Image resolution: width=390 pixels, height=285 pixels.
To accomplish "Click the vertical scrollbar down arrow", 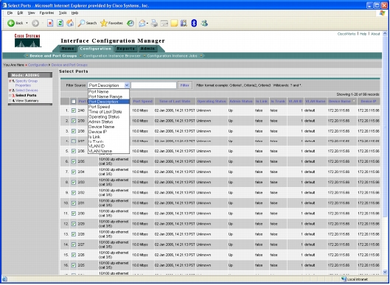I will [x=385, y=272].
